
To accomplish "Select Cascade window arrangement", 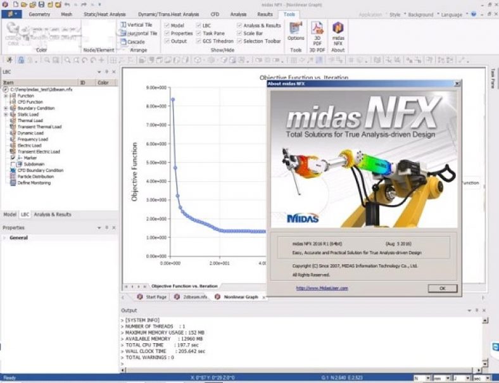I will click(x=133, y=42).
